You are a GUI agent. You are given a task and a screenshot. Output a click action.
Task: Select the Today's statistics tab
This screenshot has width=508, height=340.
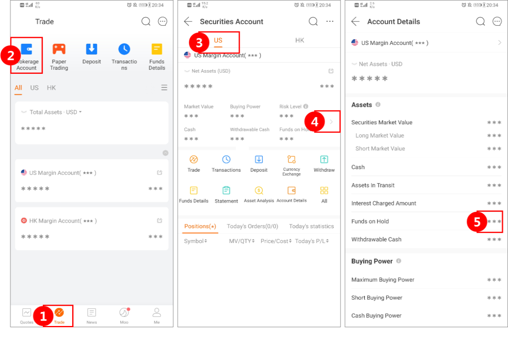point(311,226)
